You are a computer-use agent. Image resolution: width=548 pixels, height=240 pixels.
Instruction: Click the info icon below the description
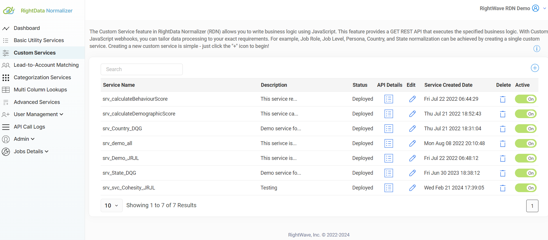(537, 49)
